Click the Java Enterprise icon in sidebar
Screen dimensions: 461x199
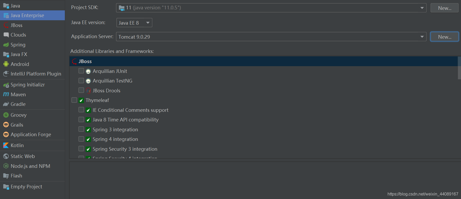click(6, 16)
